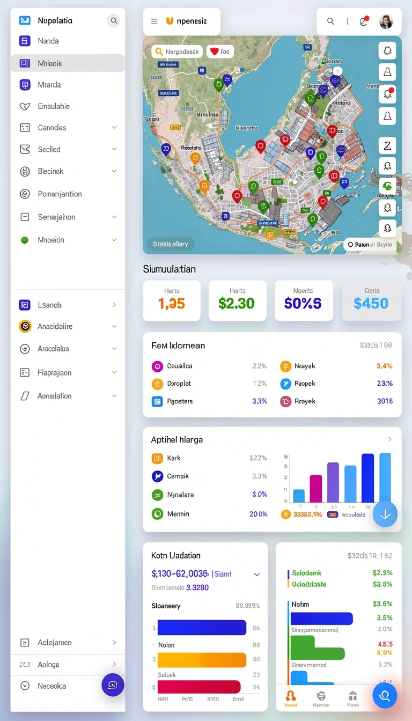This screenshot has width=412, height=721.
Task: Click the orange Noian progress bar
Action: (x=202, y=660)
